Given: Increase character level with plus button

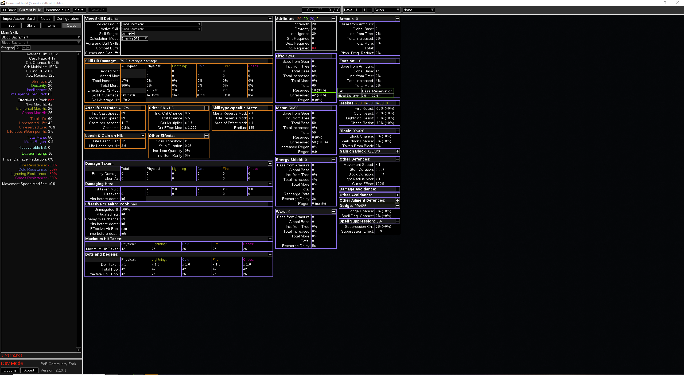Looking at the screenshot, I should point(364,10).
